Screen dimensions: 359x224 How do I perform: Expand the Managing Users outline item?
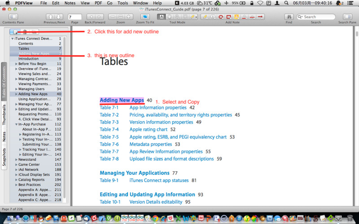[16, 89]
